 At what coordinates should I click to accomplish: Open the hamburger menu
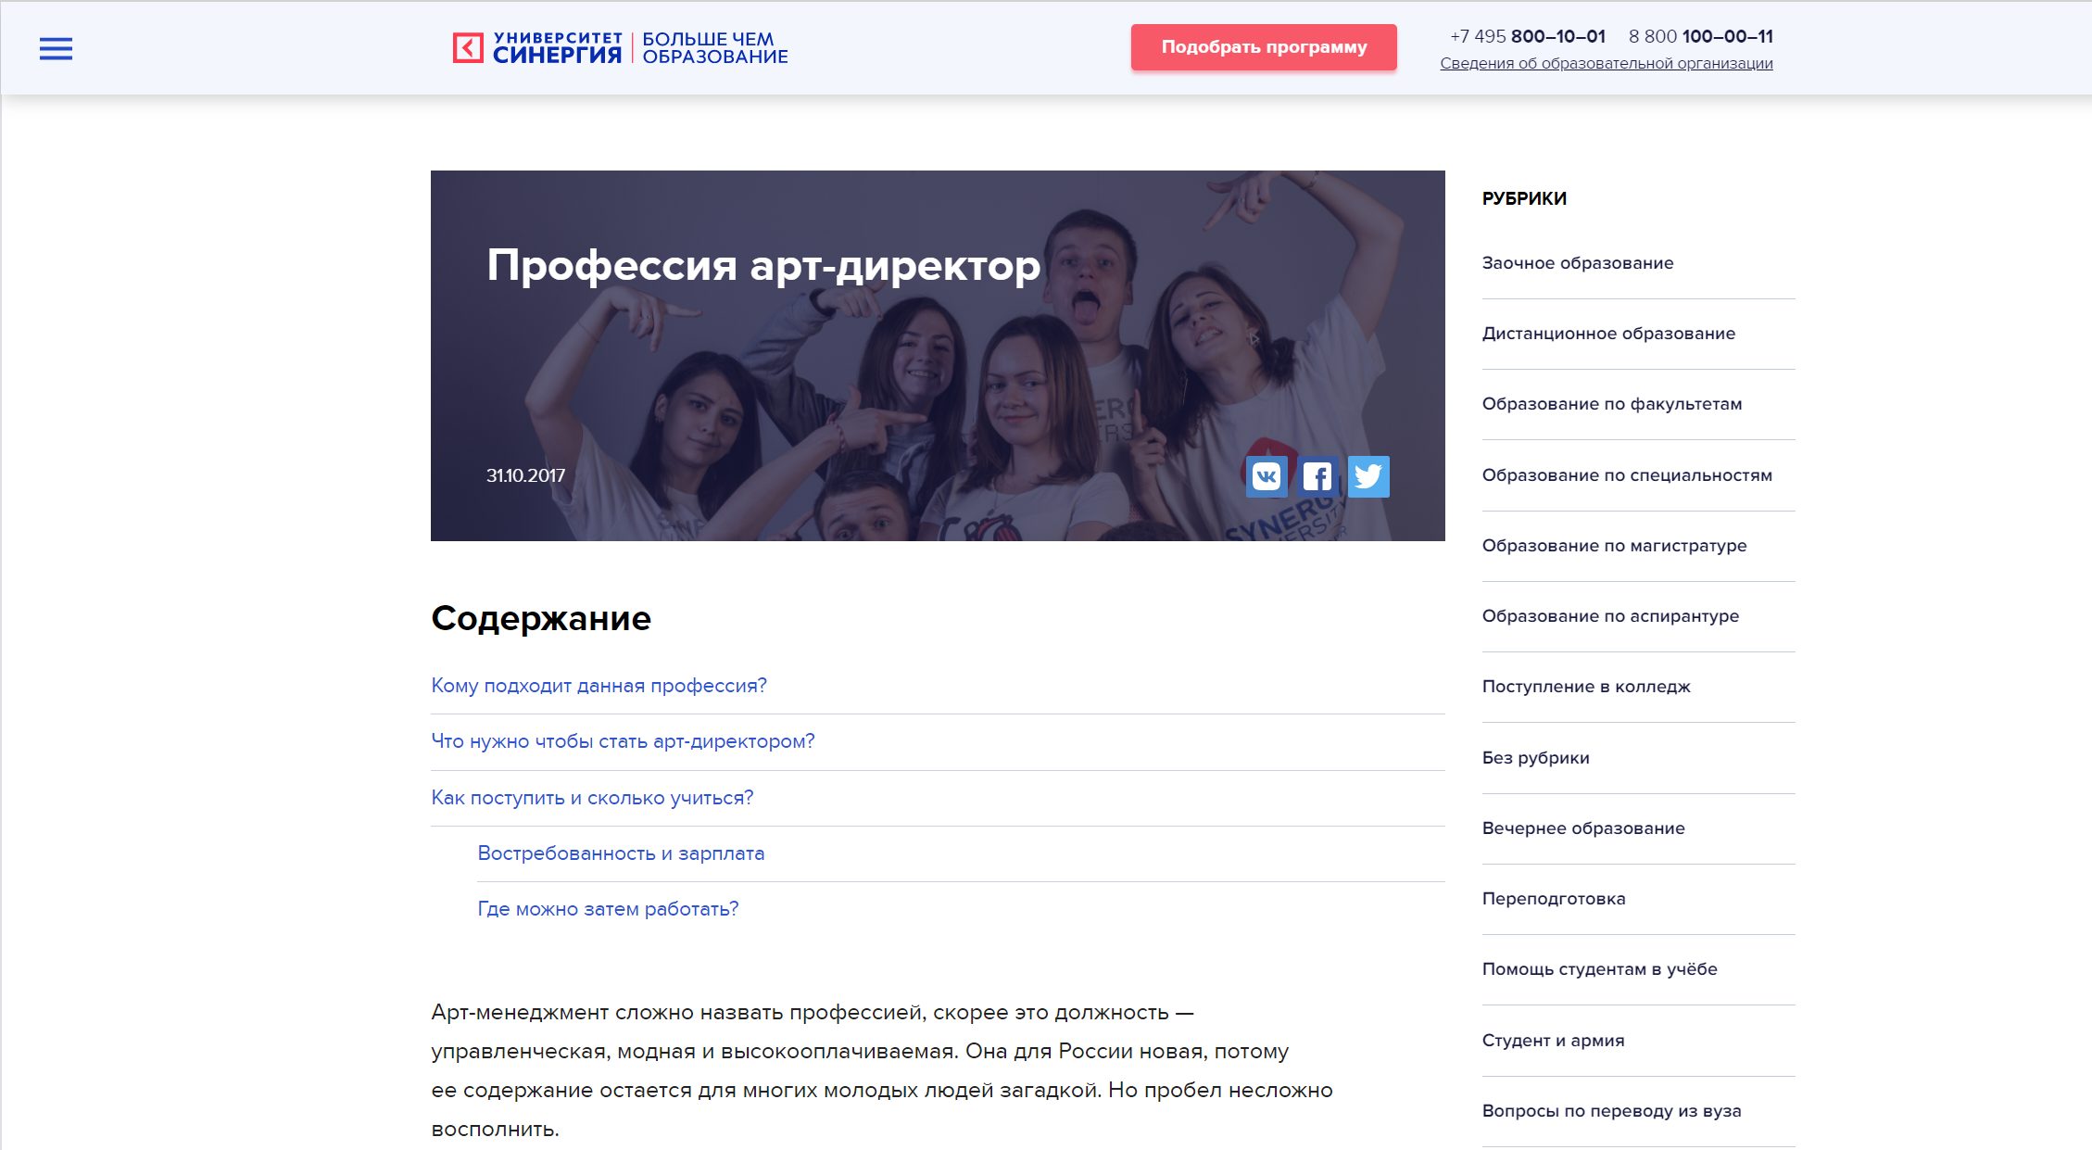(x=56, y=49)
